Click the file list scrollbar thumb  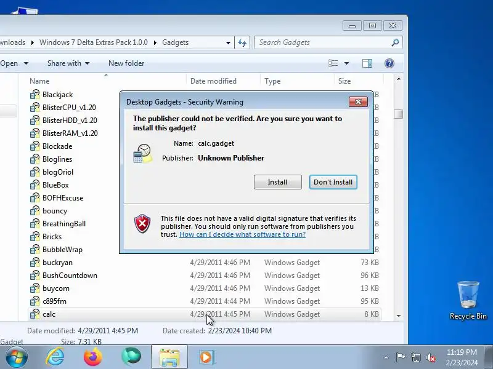coord(398,114)
